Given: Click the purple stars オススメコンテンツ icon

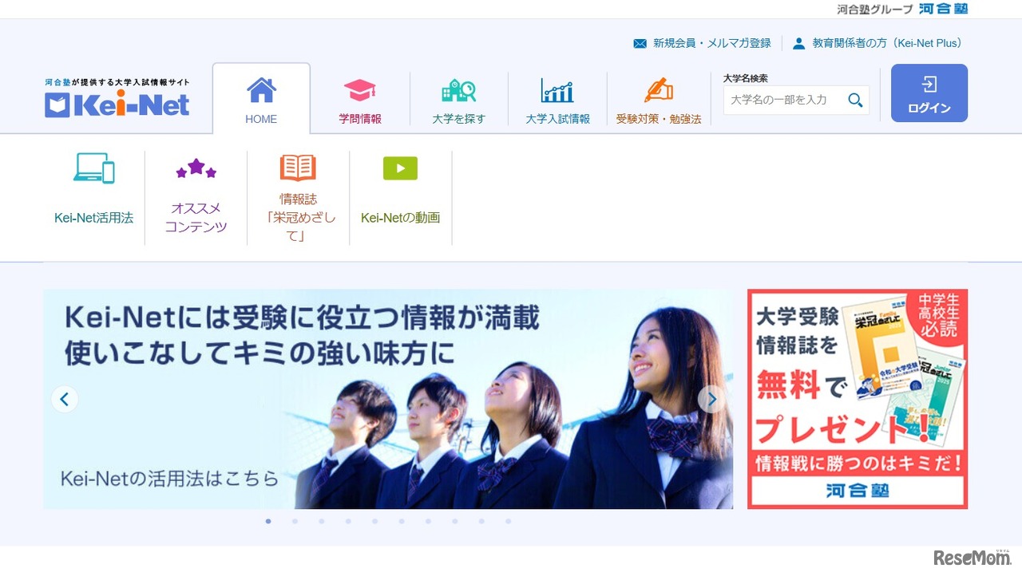Looking at the screenshot, I should 196,167.
